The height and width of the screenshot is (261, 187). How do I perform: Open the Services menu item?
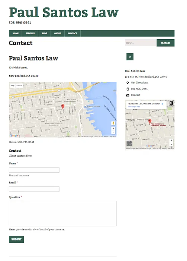(30, 33)
